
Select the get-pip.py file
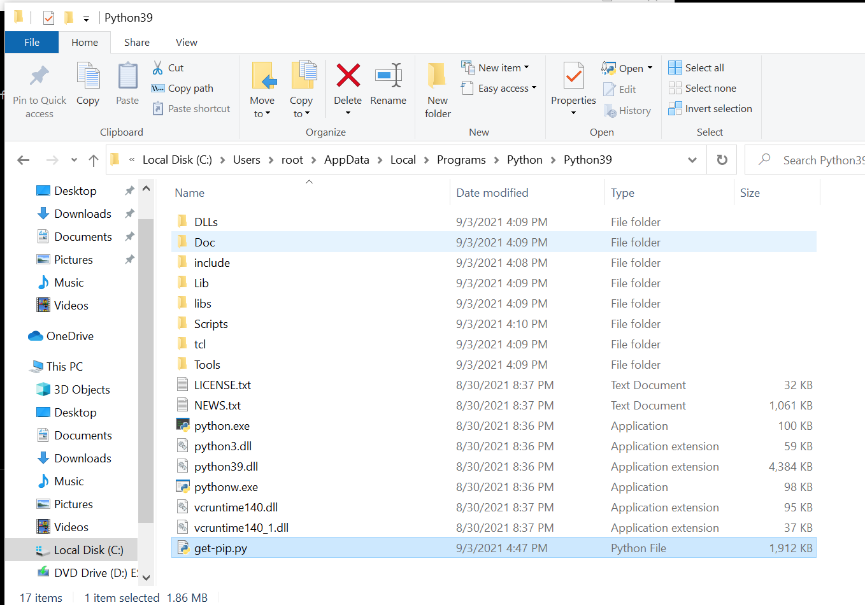(x=494, y=548)
